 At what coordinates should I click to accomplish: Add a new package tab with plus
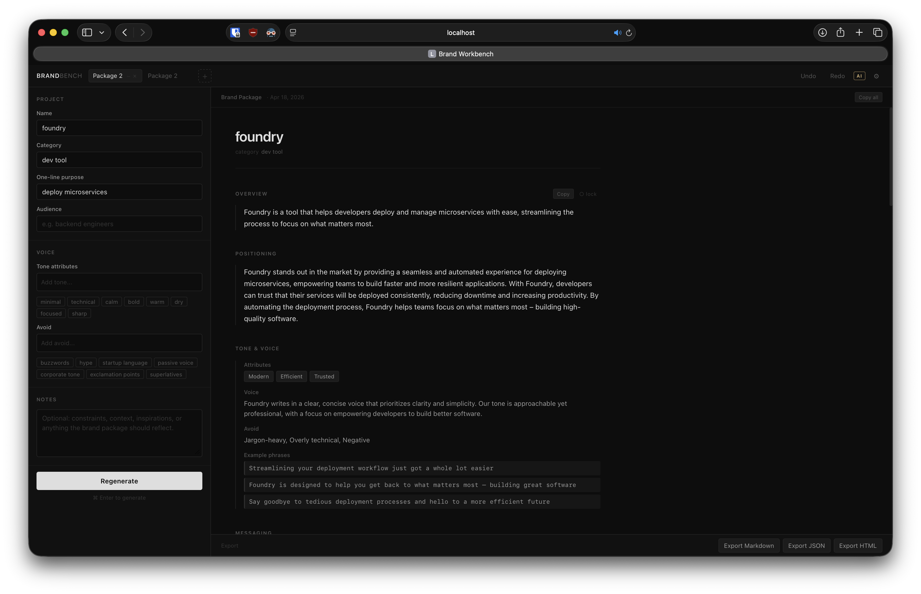tap(205, 76)
